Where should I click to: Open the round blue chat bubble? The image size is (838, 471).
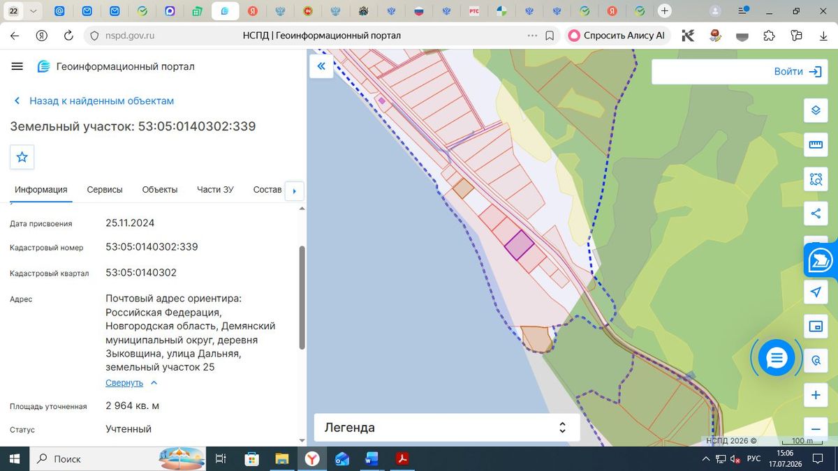click(777, 358)
